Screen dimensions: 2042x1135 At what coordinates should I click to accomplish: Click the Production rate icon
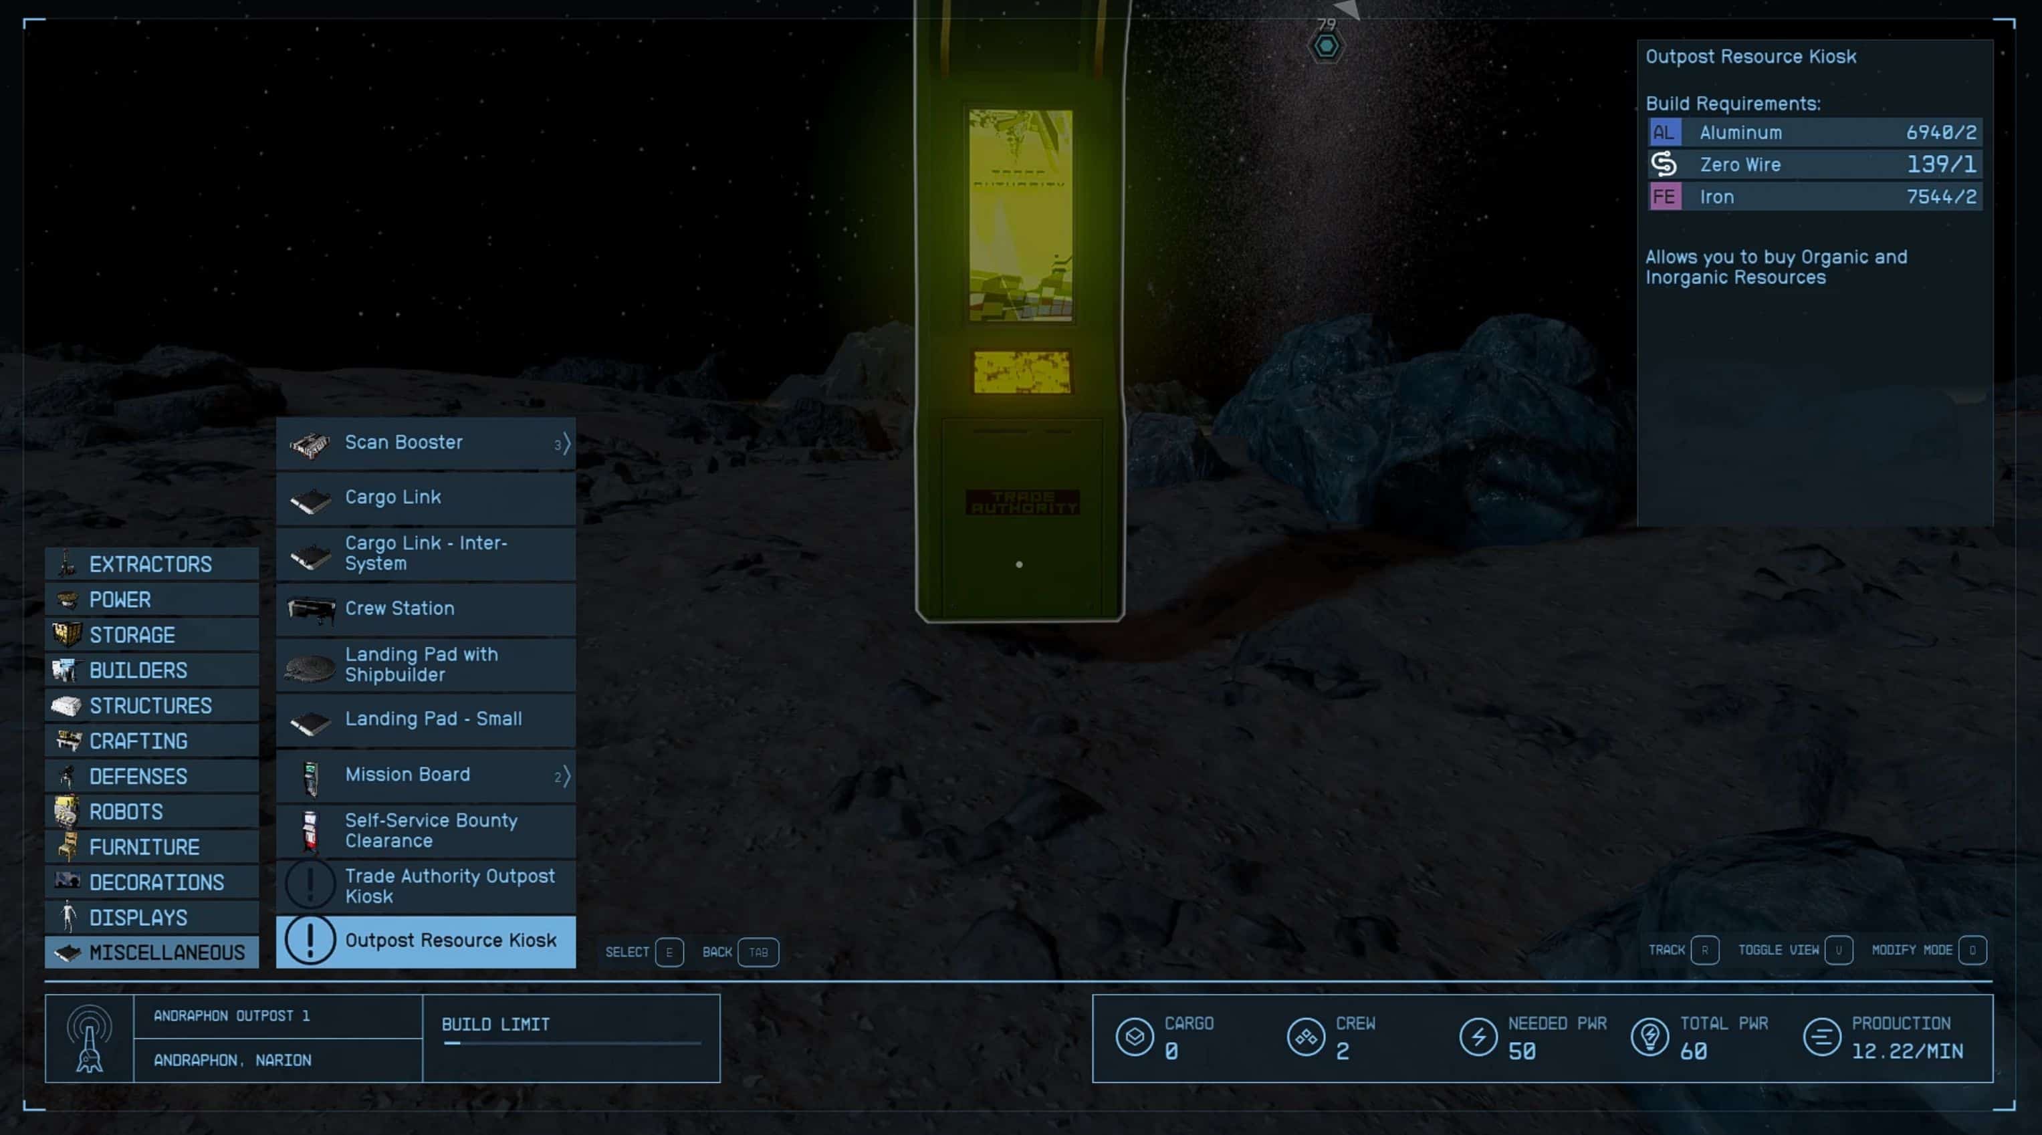(x=1821, y=1037)
